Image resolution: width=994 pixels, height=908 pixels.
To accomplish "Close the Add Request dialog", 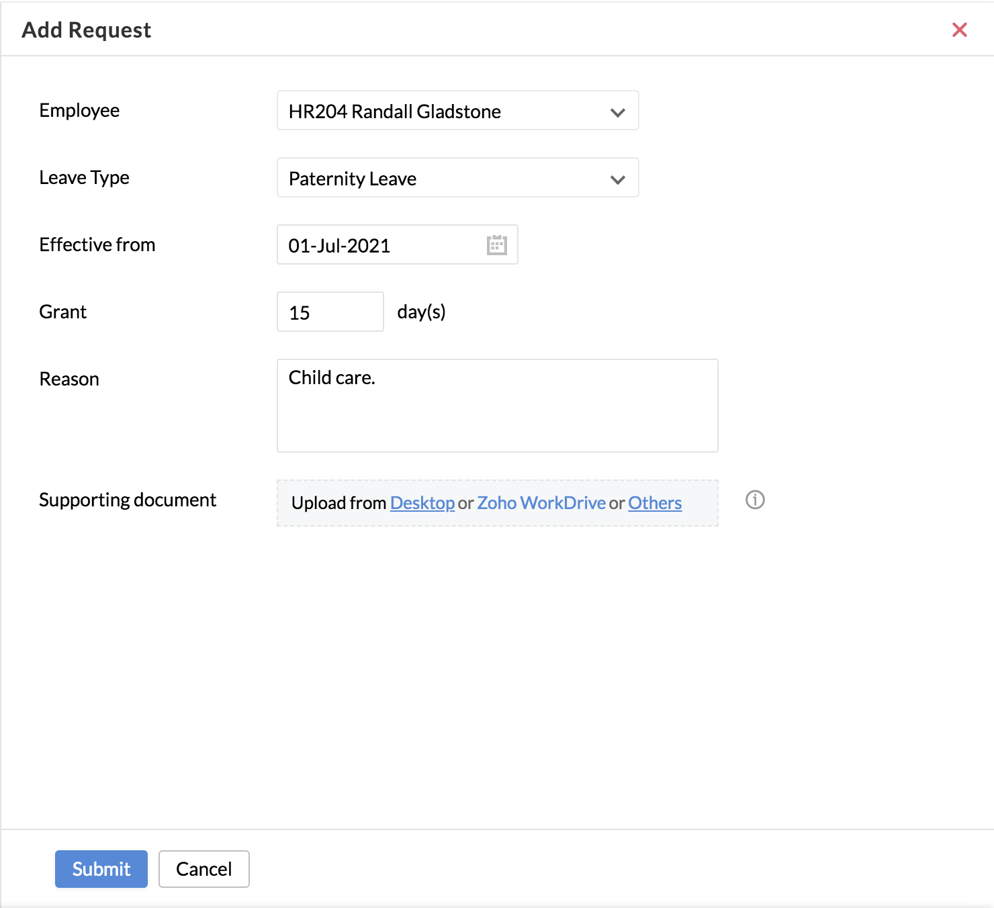I will click(959, 30).
